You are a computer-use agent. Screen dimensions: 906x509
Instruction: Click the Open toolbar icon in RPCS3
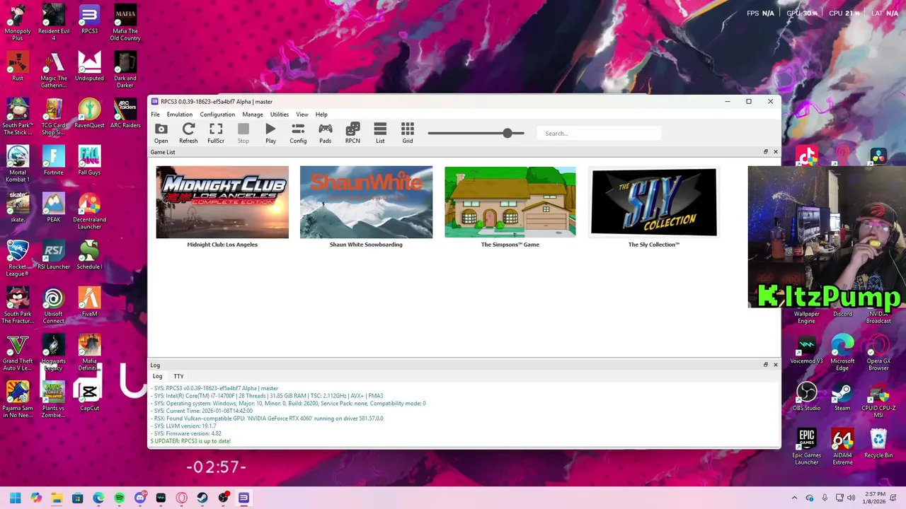[x=161, y=132]
